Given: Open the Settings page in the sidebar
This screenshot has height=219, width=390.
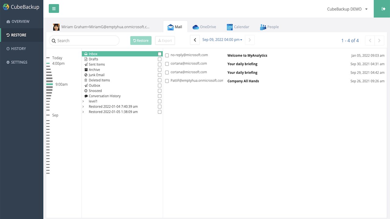Looking at the screenshot, I should pyautogui.click(x=22, y=62).
